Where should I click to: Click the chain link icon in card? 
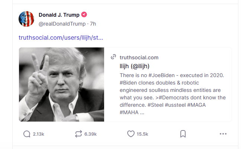[x=113, y=57]
